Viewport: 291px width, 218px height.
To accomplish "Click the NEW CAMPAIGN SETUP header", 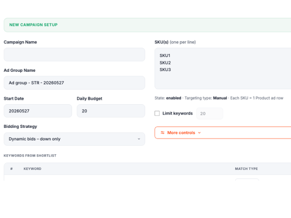I will coord(33,25).
